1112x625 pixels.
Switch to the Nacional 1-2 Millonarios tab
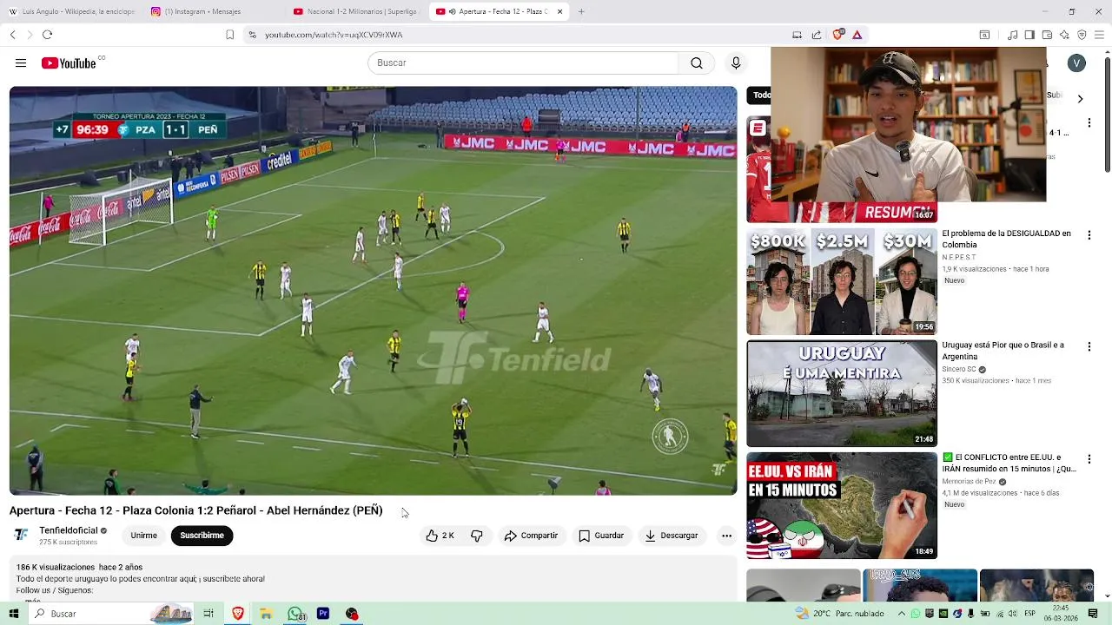click(354, 11)
